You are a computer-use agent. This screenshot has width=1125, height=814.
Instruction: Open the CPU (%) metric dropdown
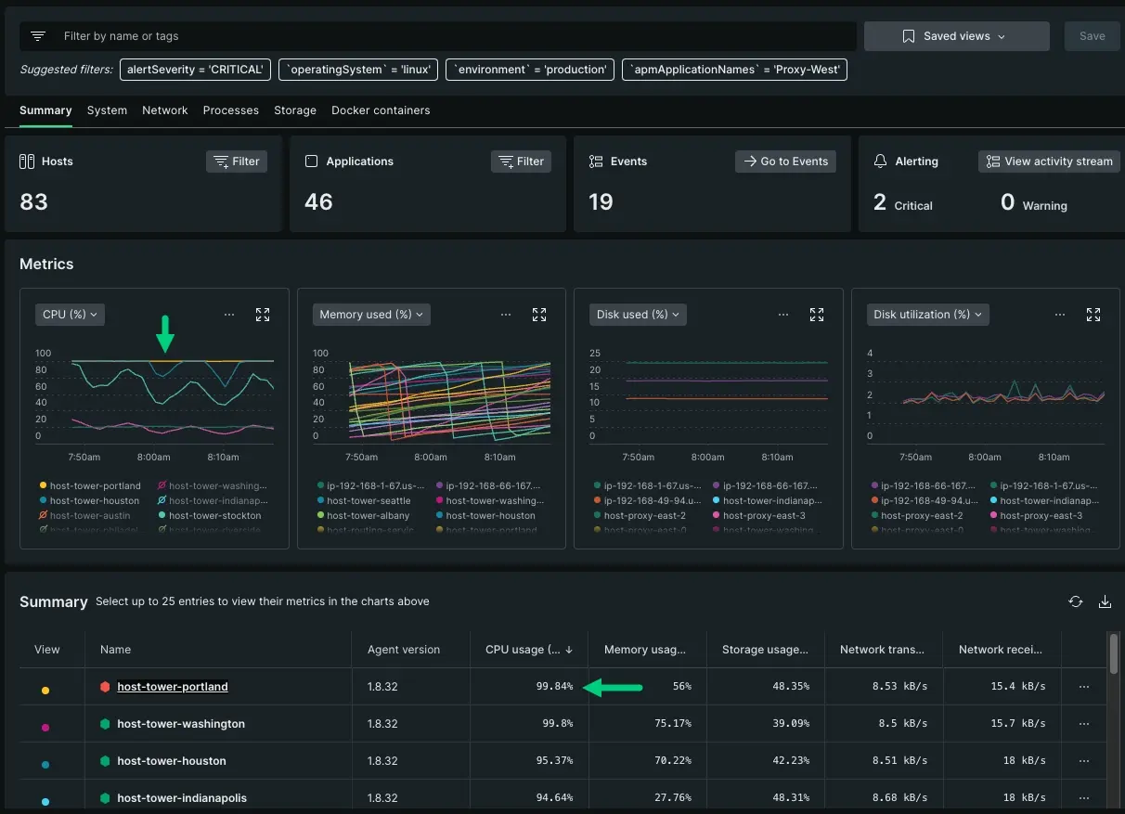(71, 315)
